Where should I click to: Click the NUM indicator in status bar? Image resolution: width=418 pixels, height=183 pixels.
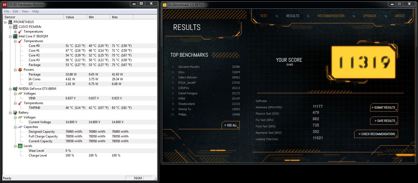pyautogui.click(x=138, y=178)
